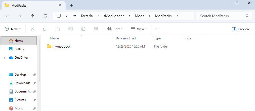Select the mymodpock folder name
Screen dimensions: 255x111
tap(61, 47)
